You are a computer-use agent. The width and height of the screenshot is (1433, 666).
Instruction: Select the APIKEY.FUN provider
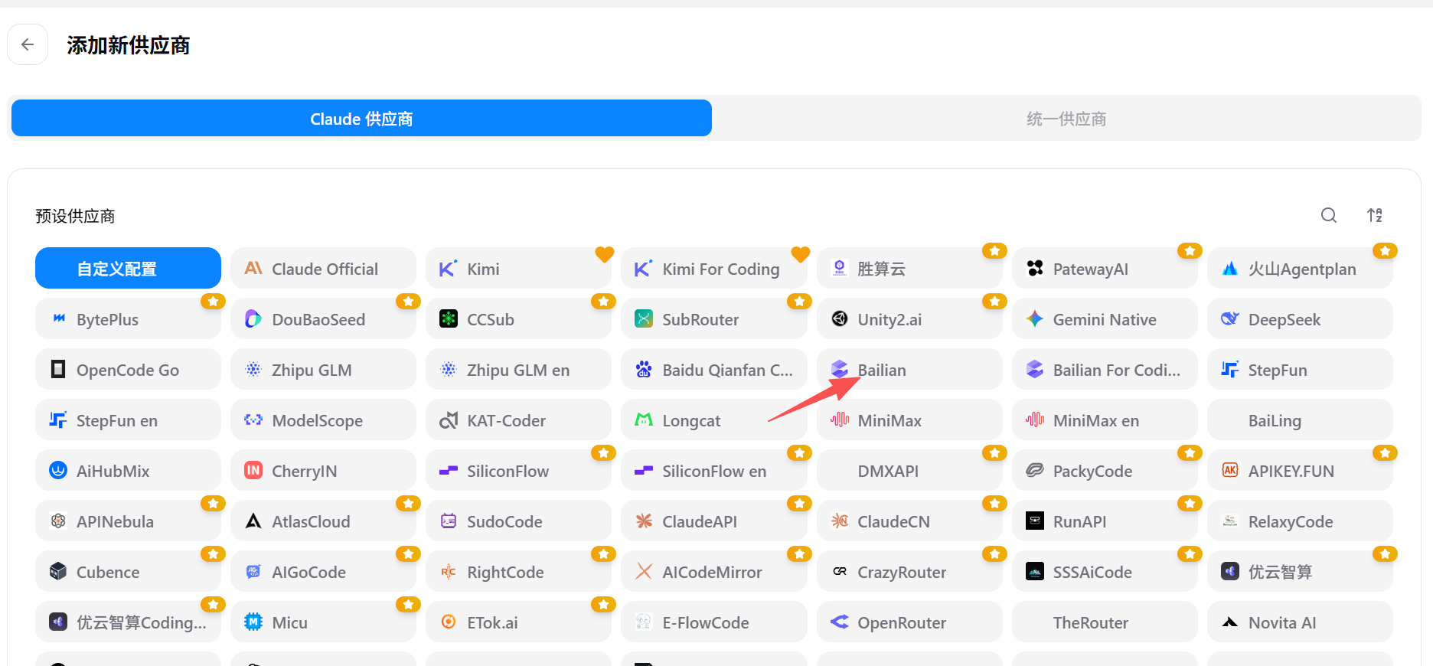pyautogui.click(x=1300, y=470)
